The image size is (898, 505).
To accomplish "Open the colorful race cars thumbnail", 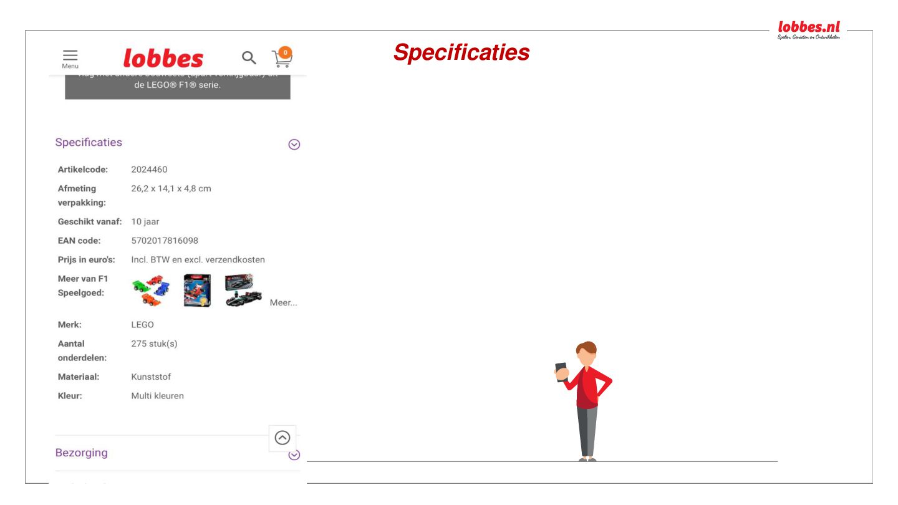I will coord(151,291).
